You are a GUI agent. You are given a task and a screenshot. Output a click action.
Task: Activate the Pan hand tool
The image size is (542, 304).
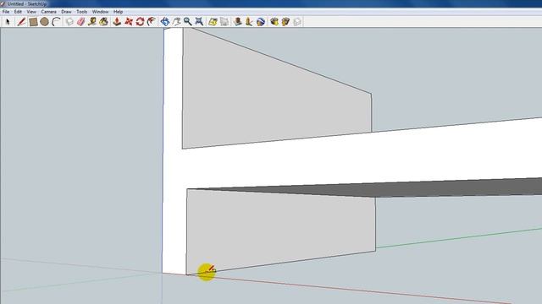point(176,22)
